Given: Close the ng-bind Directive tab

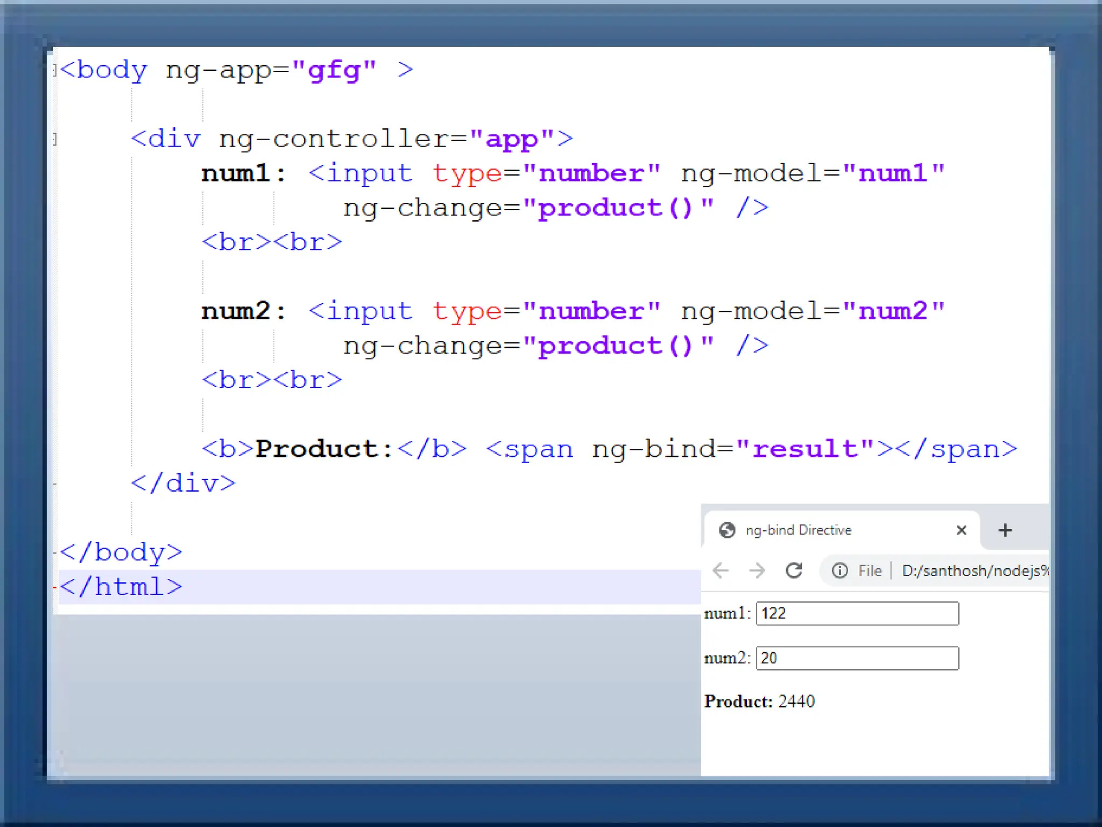Looking at the screenshot, I should [x=962, y=530].
